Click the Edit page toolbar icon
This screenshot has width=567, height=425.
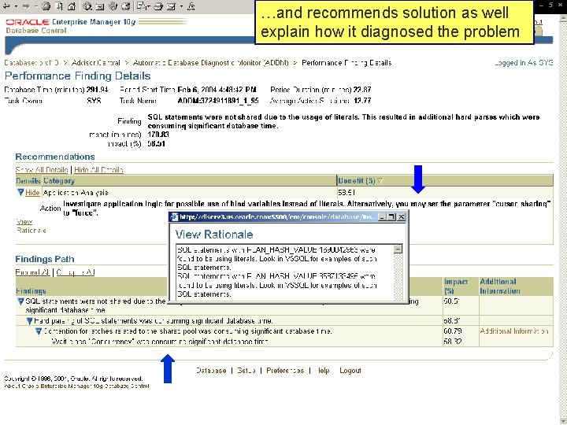[172, 6]
